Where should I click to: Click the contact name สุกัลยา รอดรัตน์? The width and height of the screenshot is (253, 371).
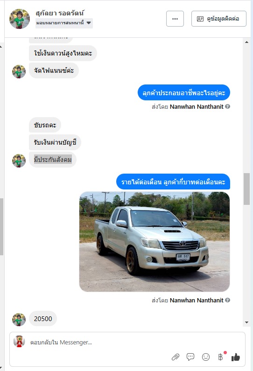(60, 13)
